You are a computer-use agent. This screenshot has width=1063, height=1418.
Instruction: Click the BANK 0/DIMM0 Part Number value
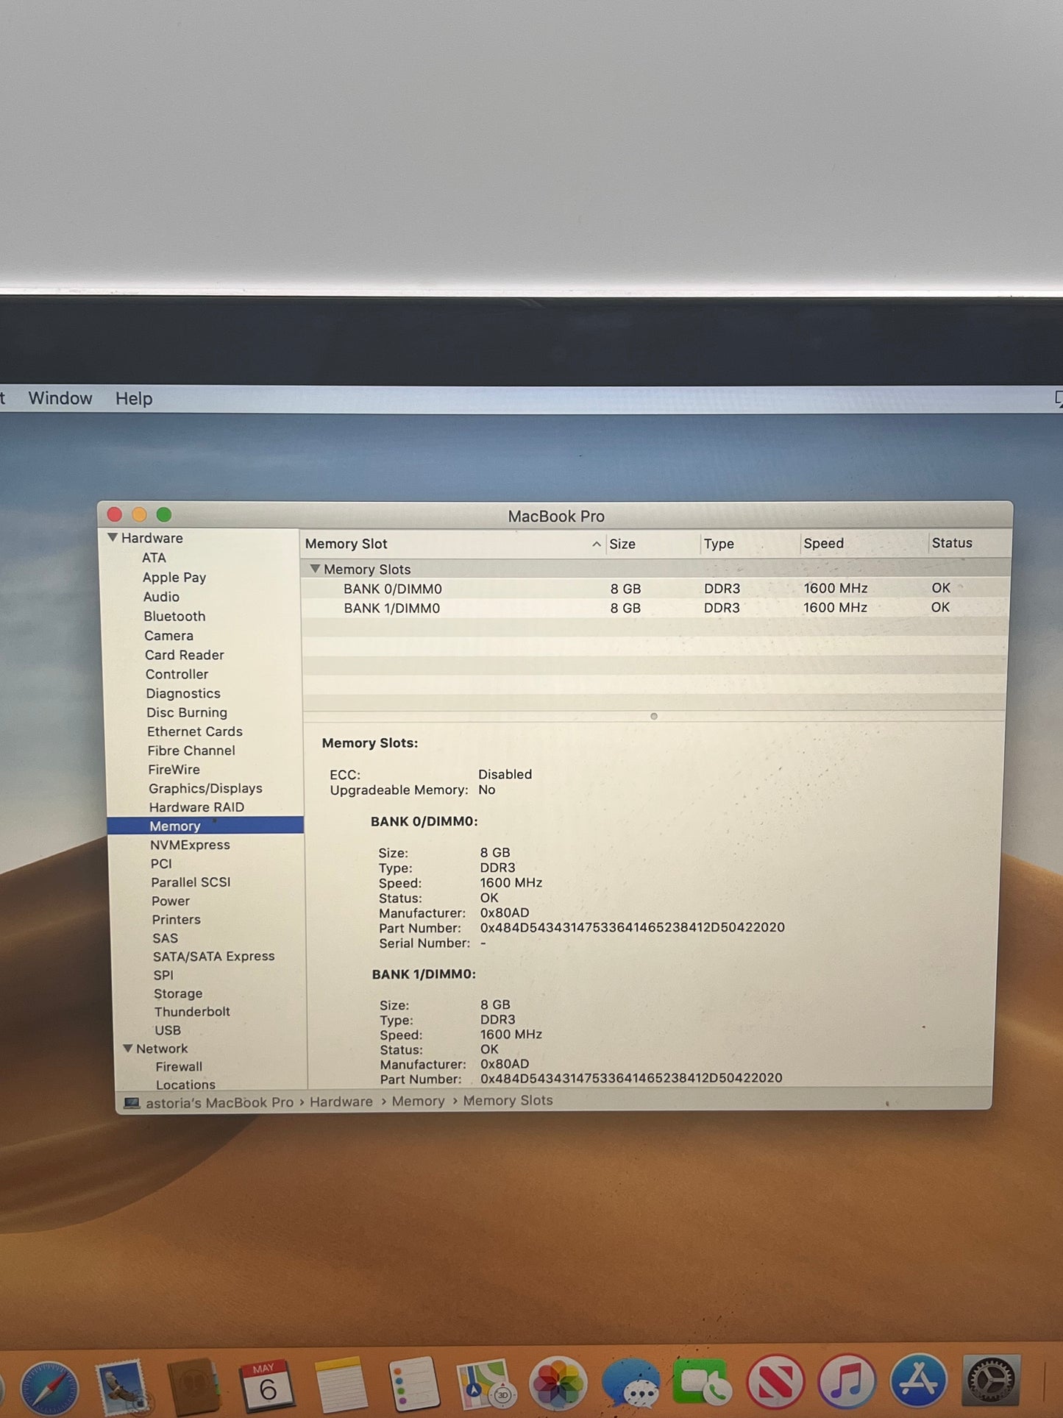pyautogui.click(x=632, y=927)
